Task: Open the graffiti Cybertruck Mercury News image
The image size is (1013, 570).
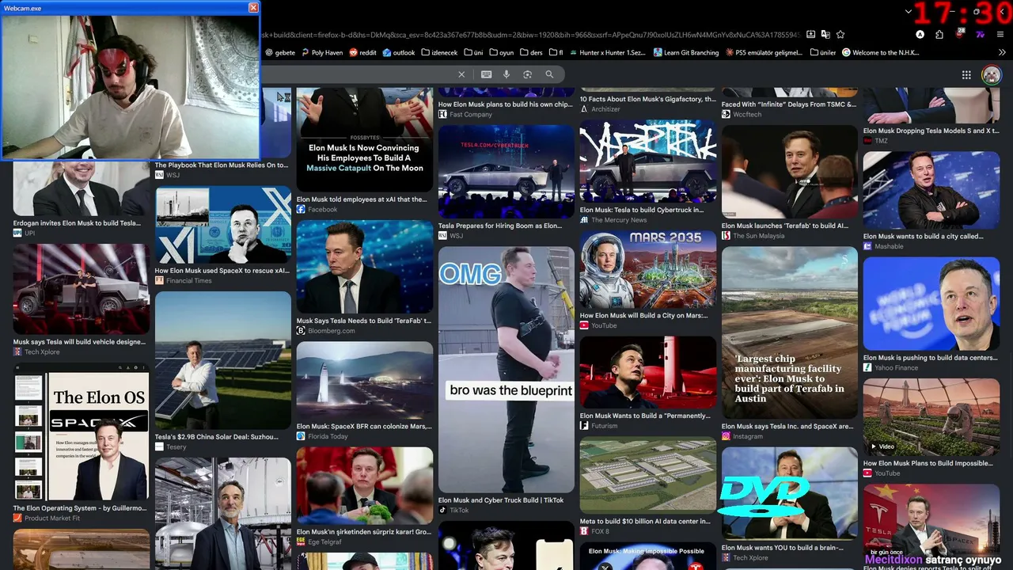Action: tap(648, 161)
